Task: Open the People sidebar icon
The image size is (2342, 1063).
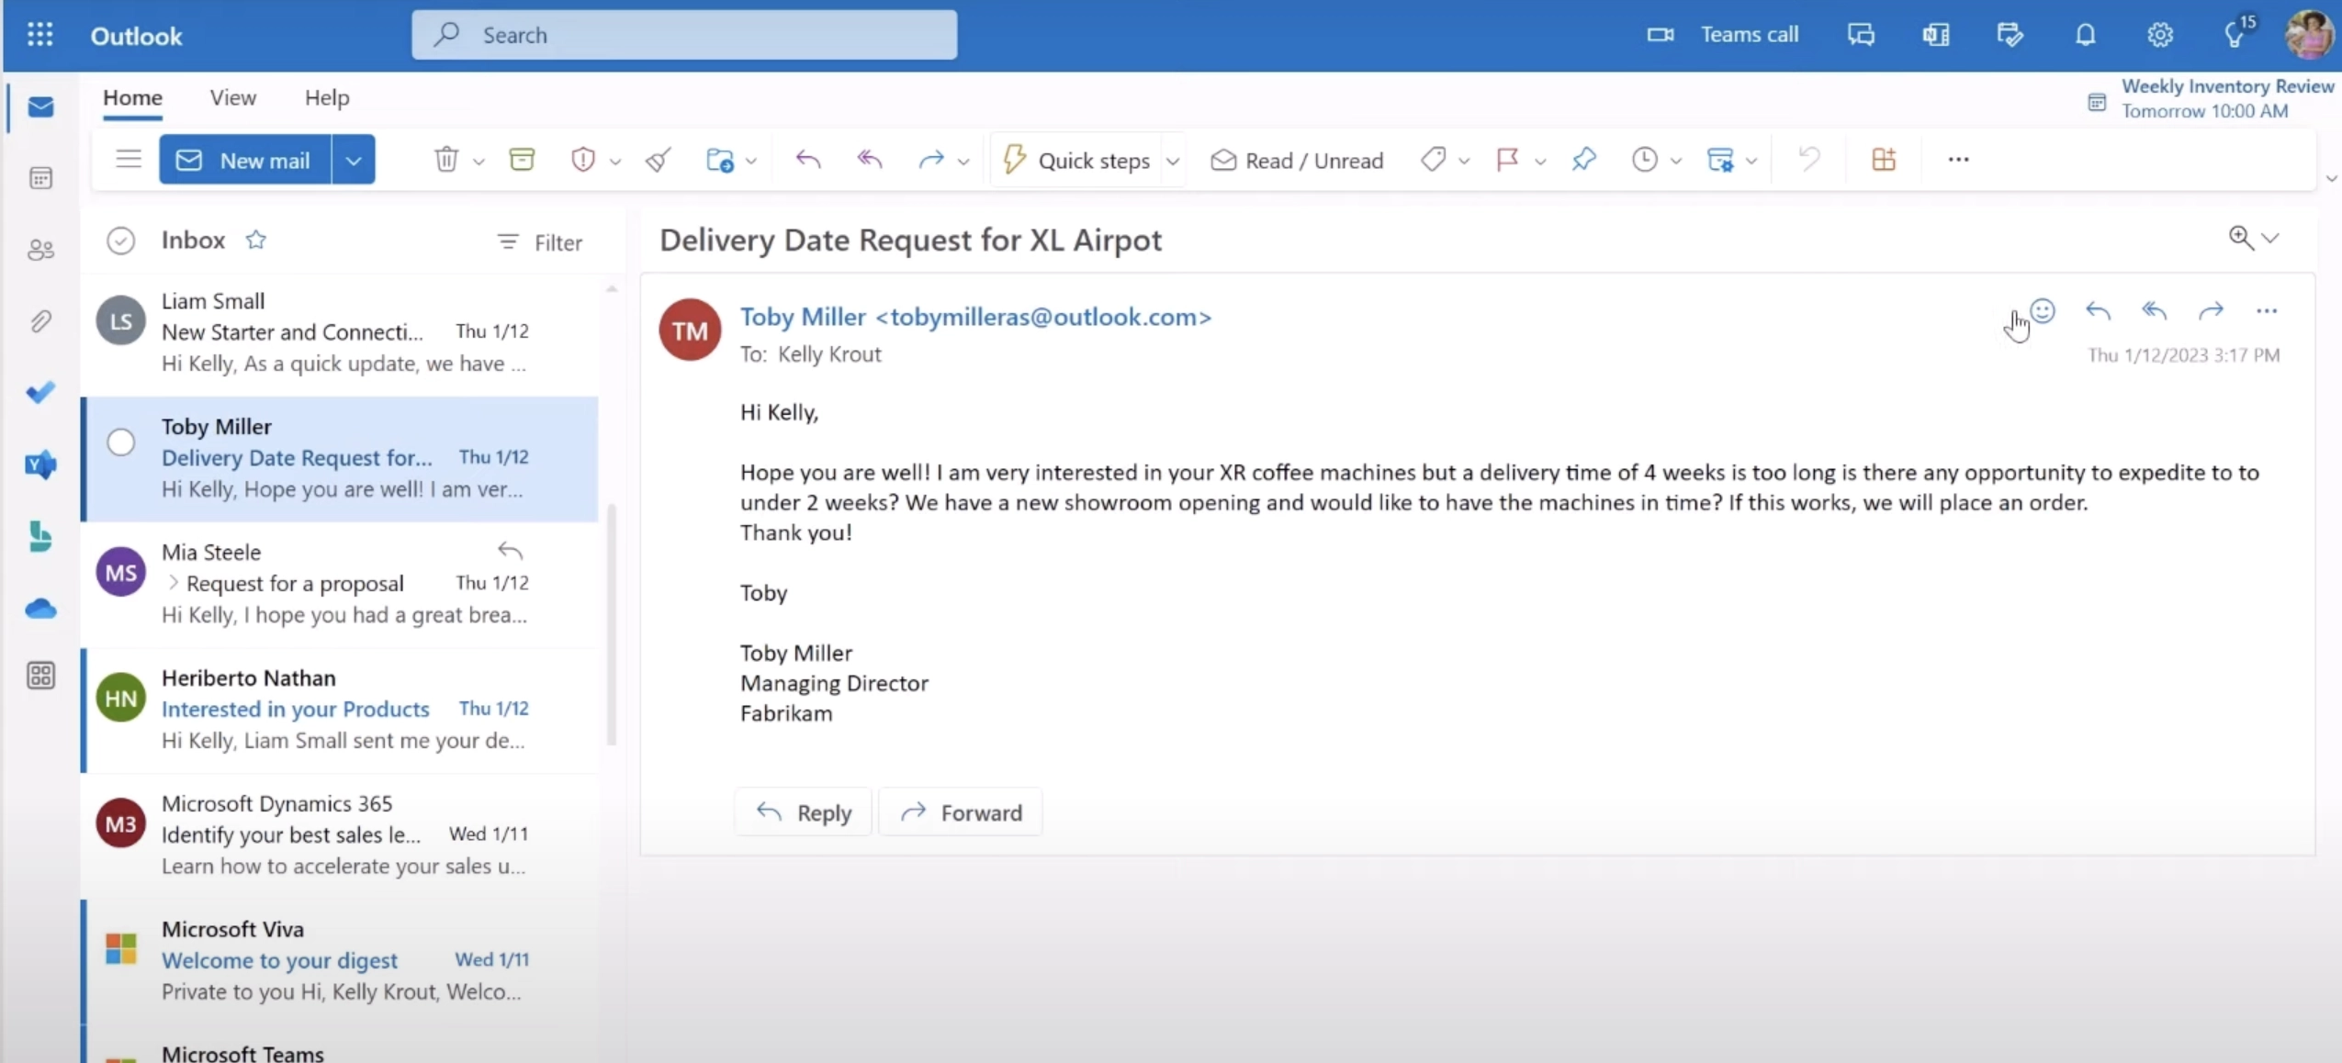Action: tap(40, 250)
